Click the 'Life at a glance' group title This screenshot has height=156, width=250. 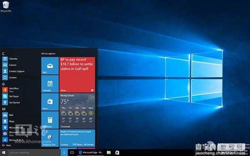click(x=48, y=54)
